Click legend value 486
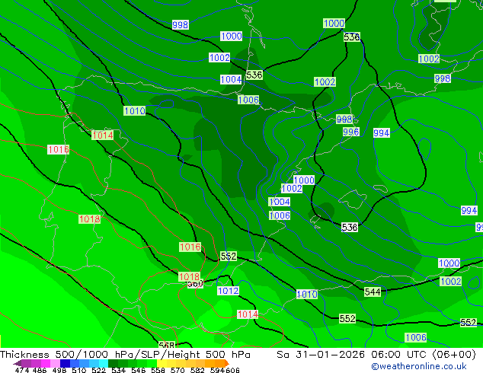 coord(39,370)
